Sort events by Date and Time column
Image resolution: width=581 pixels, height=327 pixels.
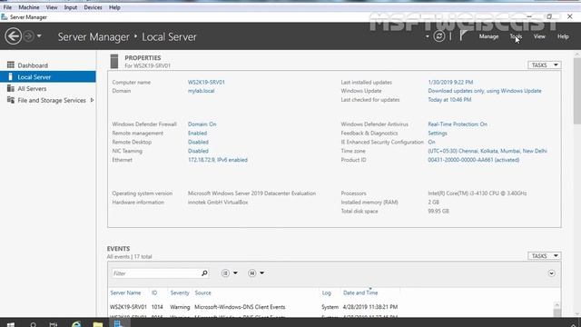point(360,292)
